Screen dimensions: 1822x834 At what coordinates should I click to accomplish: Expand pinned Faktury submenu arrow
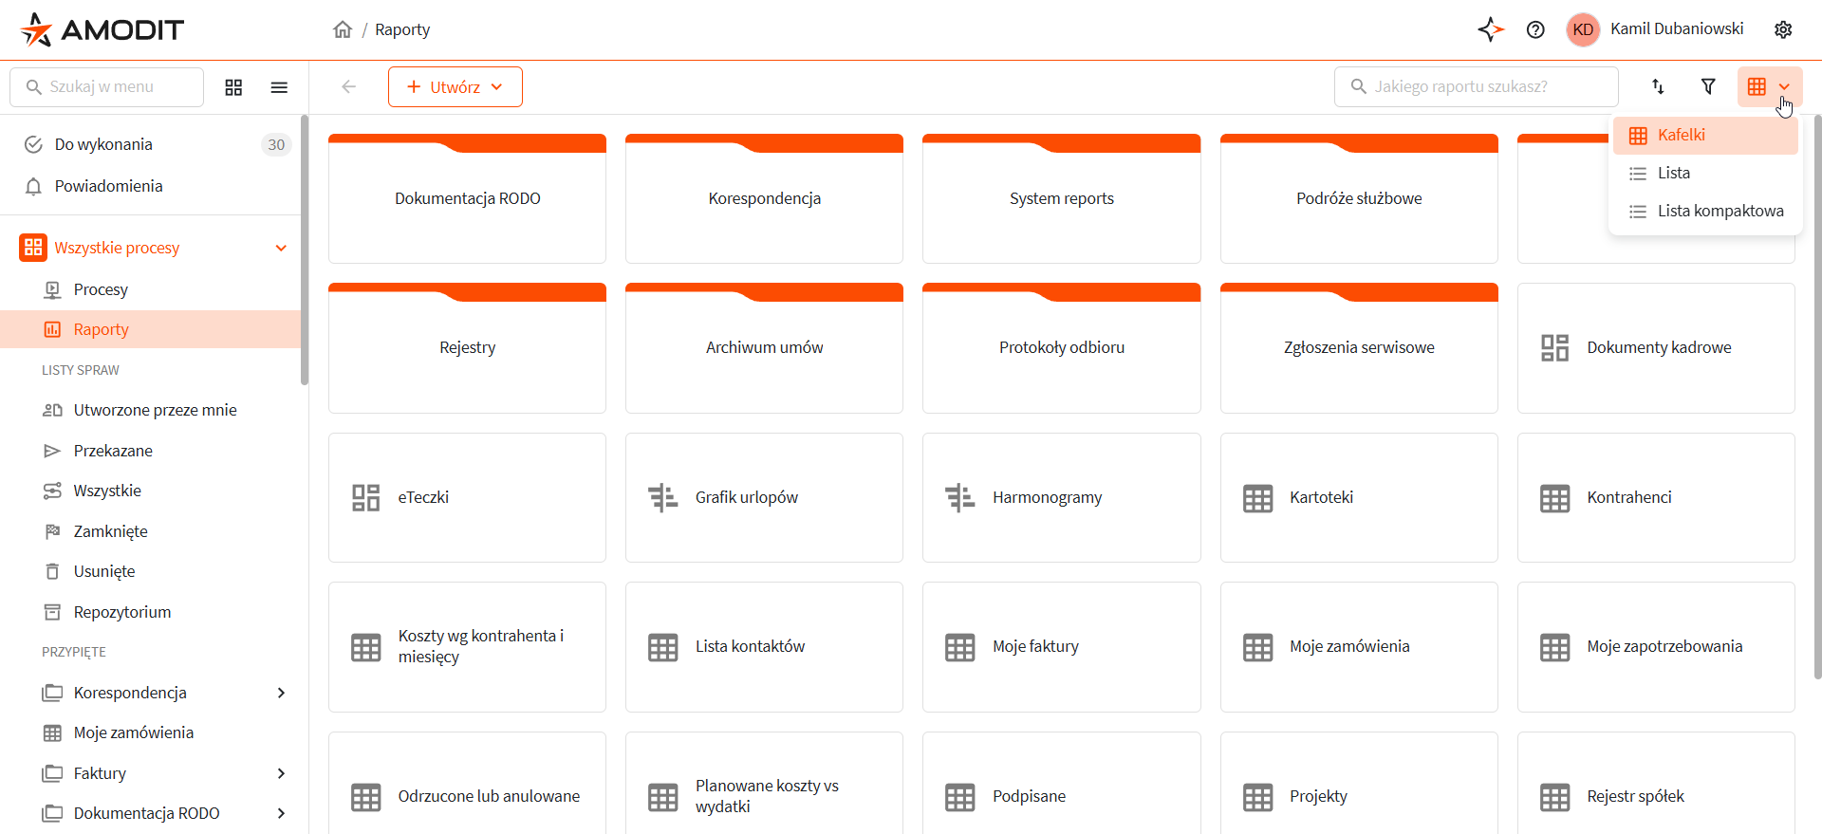pos(281,773)
